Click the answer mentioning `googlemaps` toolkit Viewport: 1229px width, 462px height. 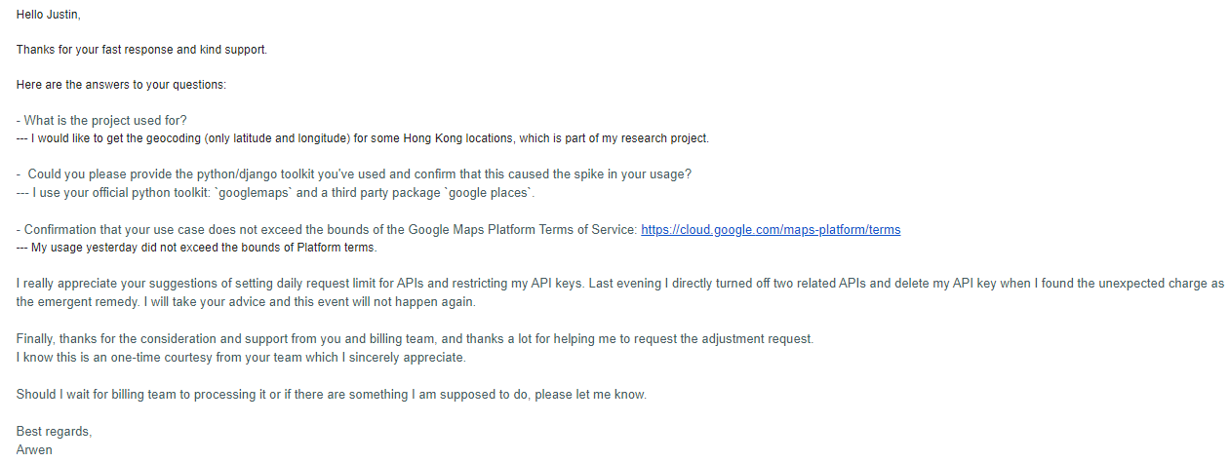[276, 193]
